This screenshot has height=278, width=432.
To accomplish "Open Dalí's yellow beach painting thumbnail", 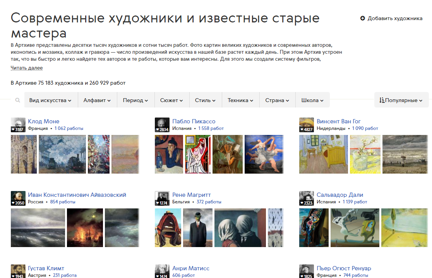I will tap(405, 228).
